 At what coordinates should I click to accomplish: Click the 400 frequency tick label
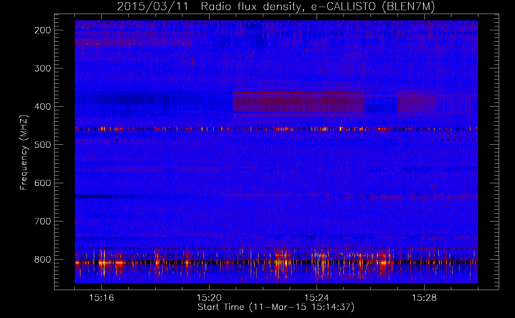coord(43,107)
